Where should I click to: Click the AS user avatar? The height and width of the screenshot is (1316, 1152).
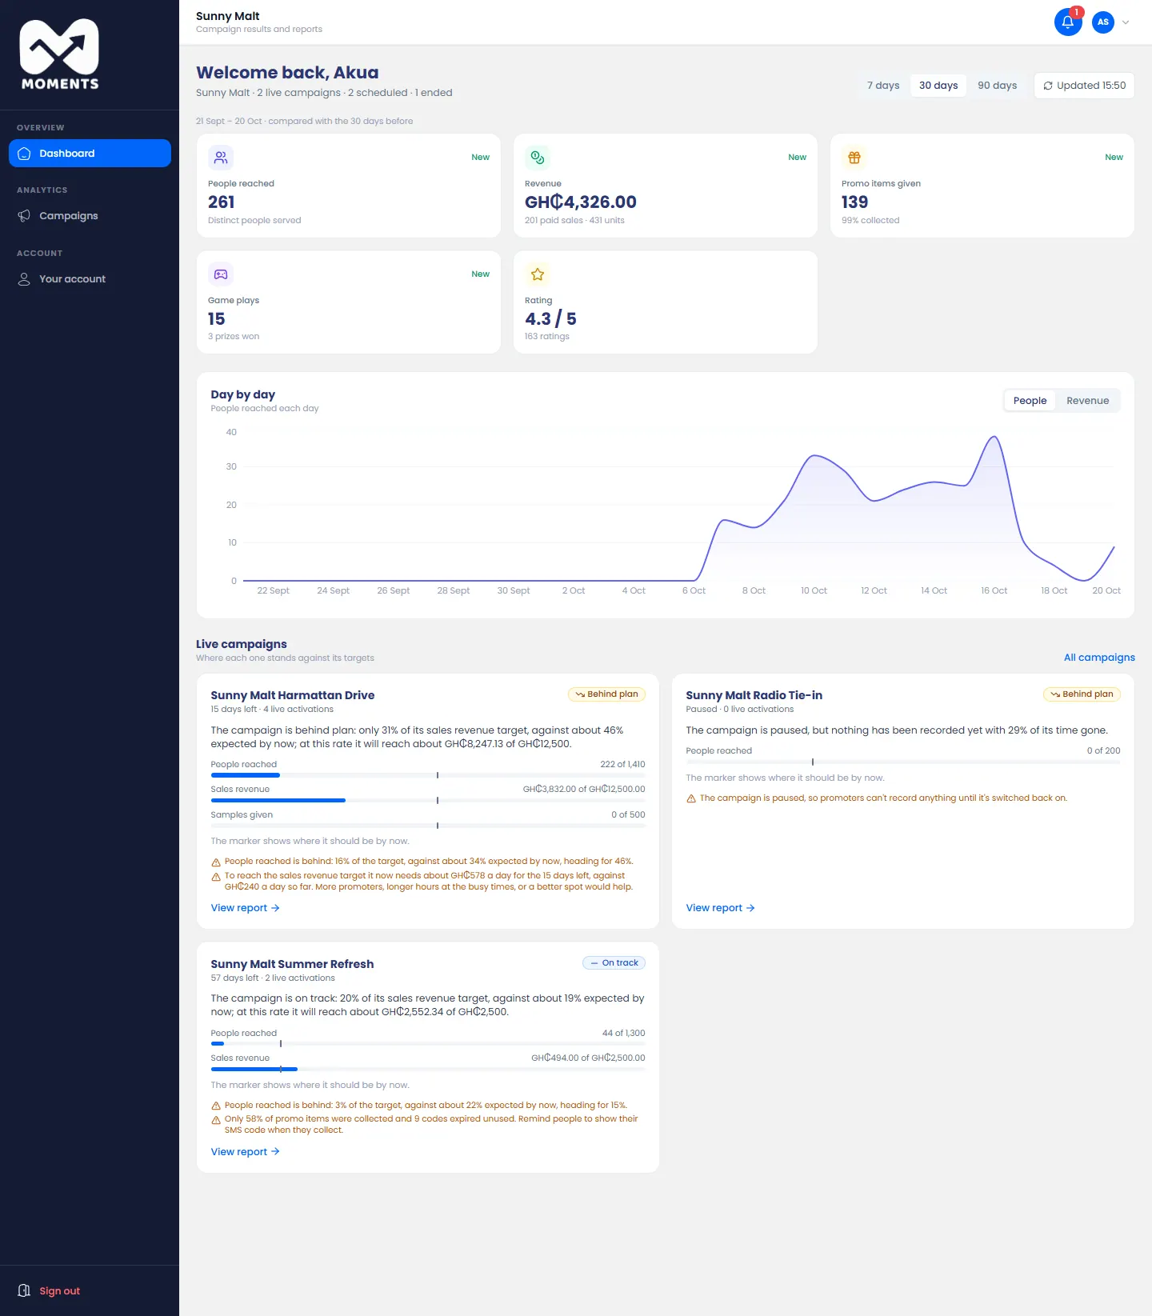[1103, 22]
